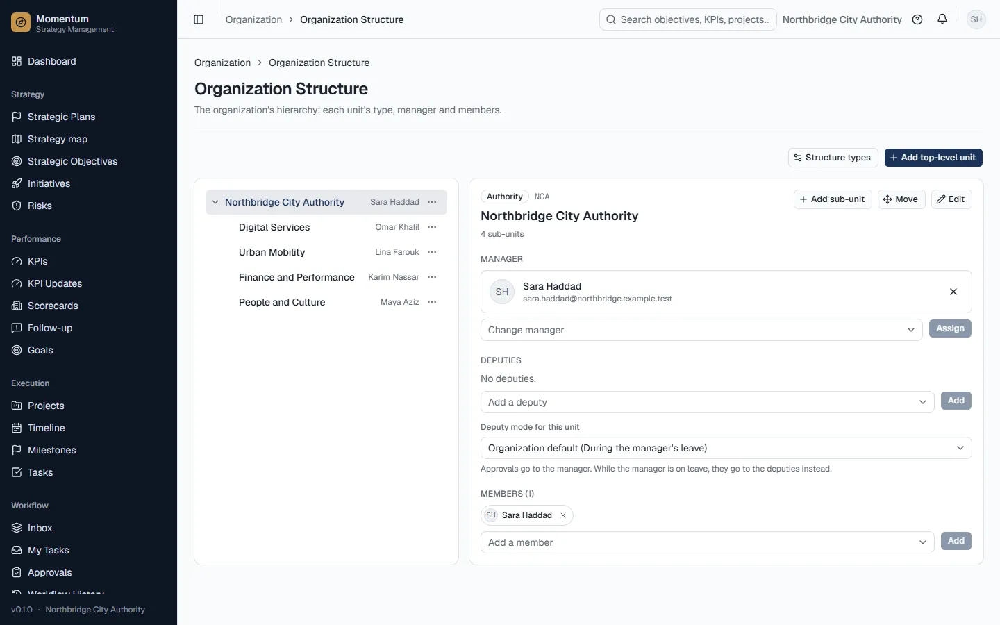Remove Sara Haddad as manager
This screenshot has height=625, width=1000.
point(953,292)
